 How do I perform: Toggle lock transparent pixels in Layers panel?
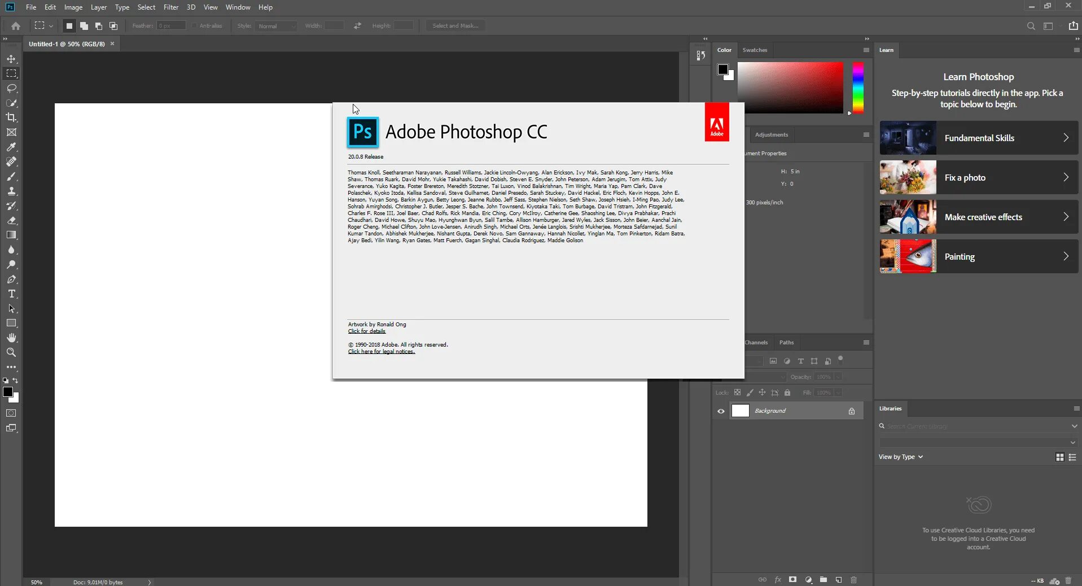coord(737,392)
